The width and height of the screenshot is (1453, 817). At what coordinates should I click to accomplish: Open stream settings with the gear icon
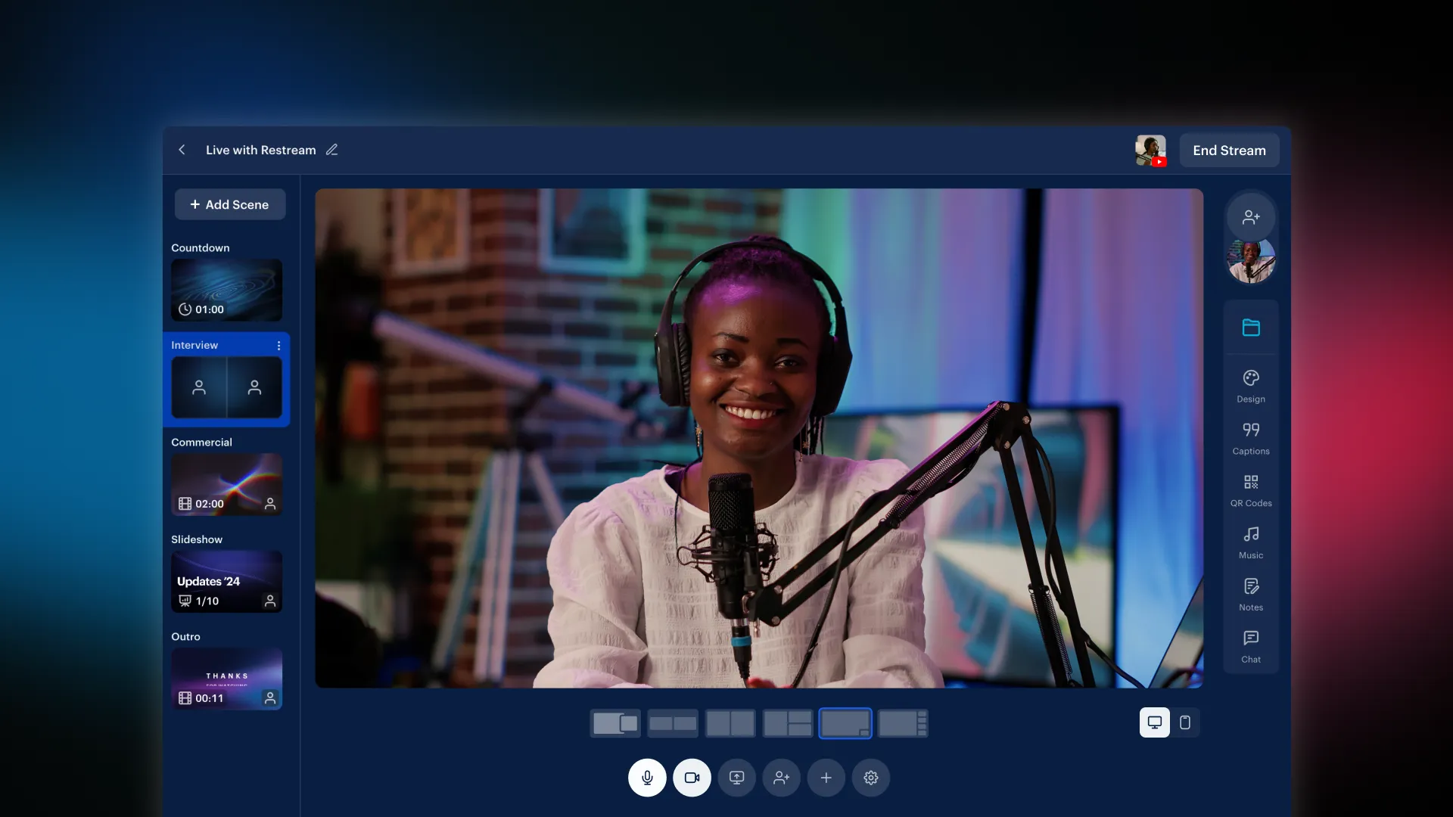[871, 778]
